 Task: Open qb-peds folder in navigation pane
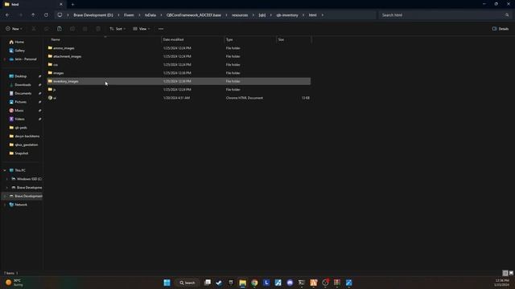21,128
